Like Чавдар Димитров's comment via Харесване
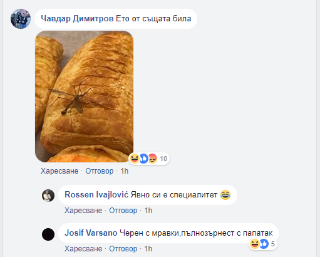320x257 pixels. (59, 171)
